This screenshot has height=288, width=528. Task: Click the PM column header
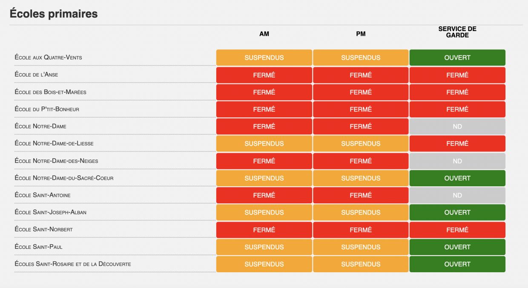tap(361, 34)
